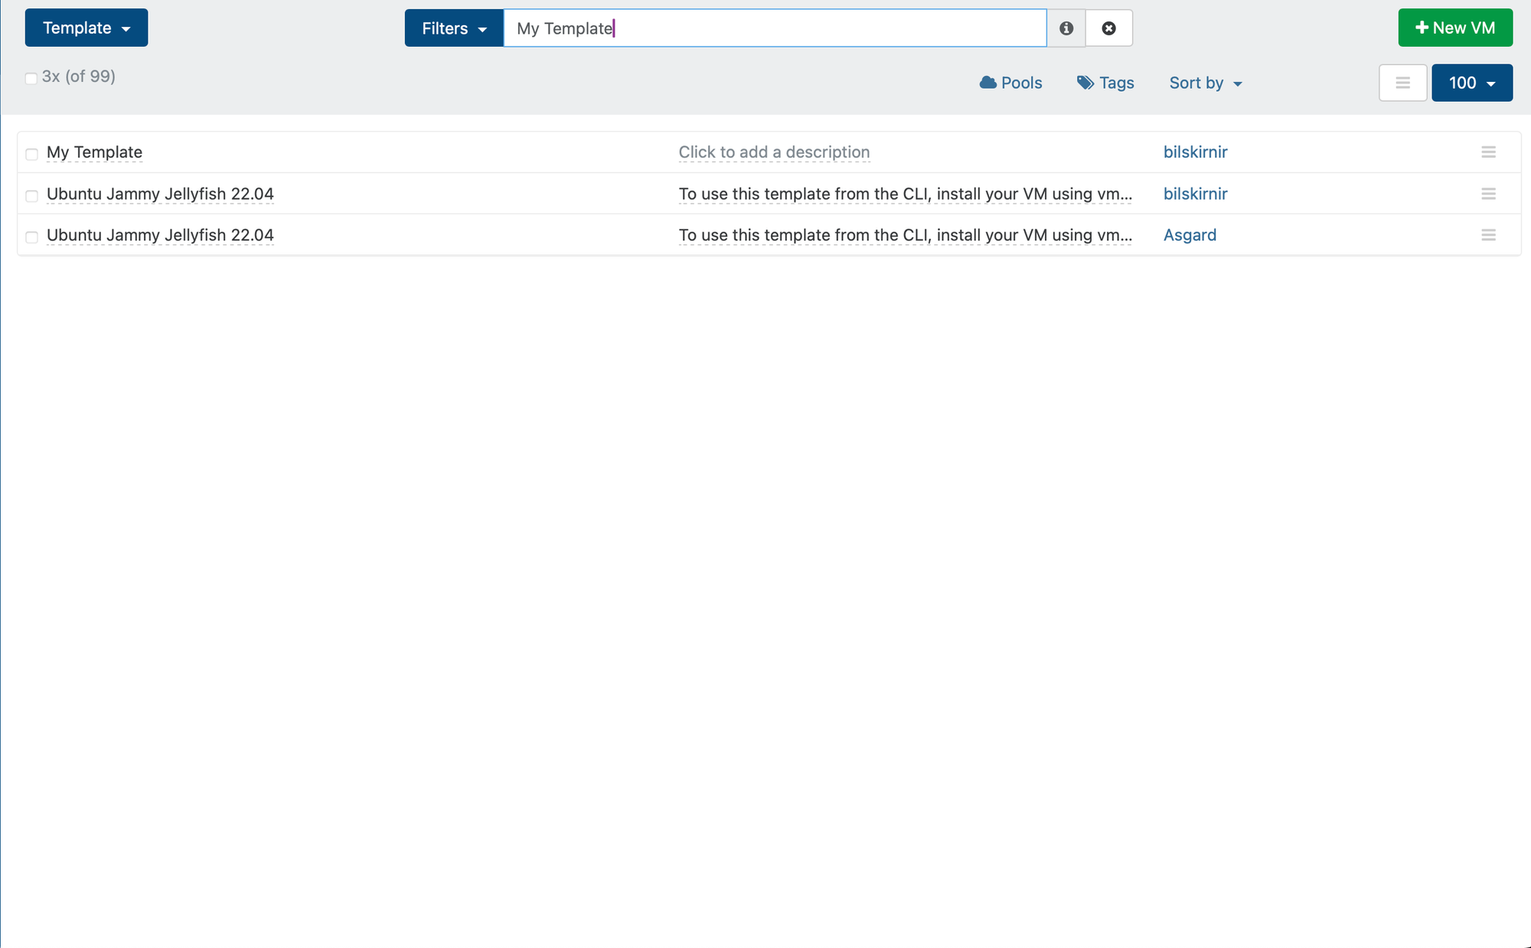Open bilskirnir pool link in My Template row
Image resolution: width=1531 pixels, height=948 pixels.
(x=1195, y=152)
